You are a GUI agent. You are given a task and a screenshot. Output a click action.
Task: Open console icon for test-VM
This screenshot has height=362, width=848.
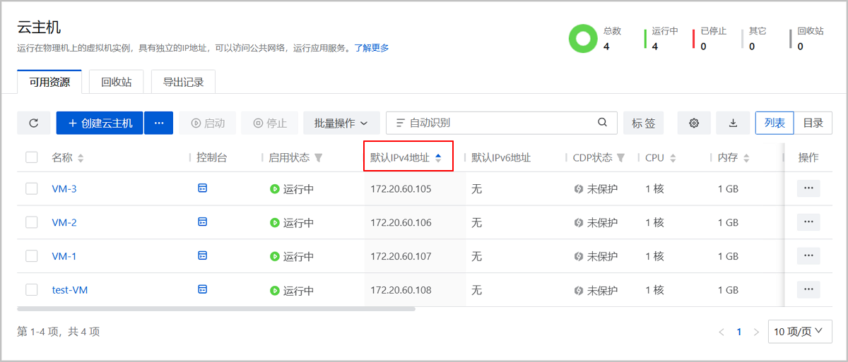coord(203,289)
